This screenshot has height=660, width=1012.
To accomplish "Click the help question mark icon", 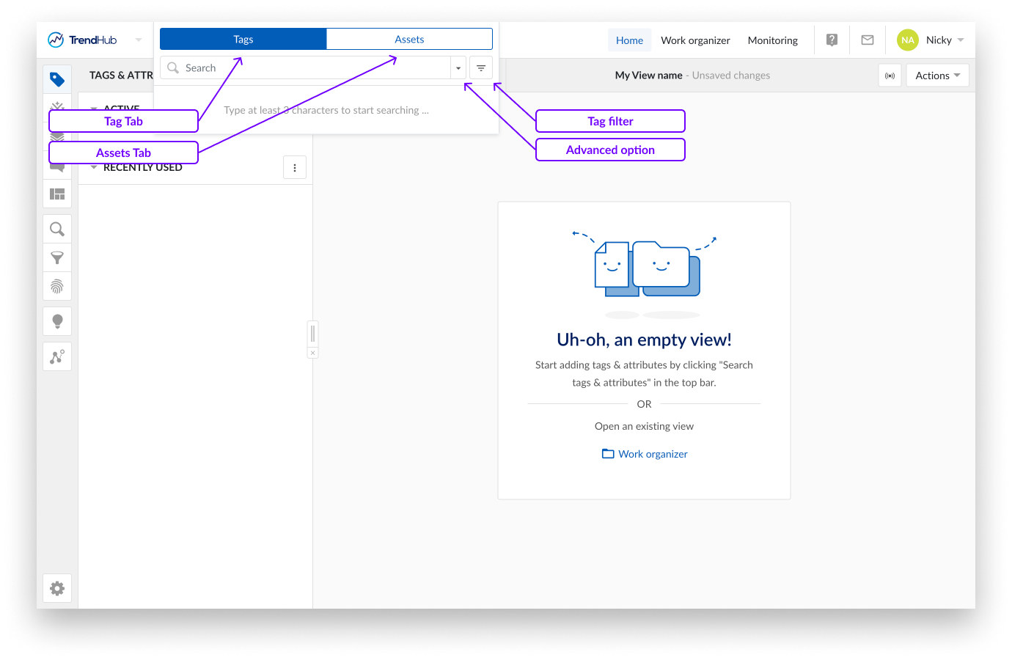I will tap(832, 40).
